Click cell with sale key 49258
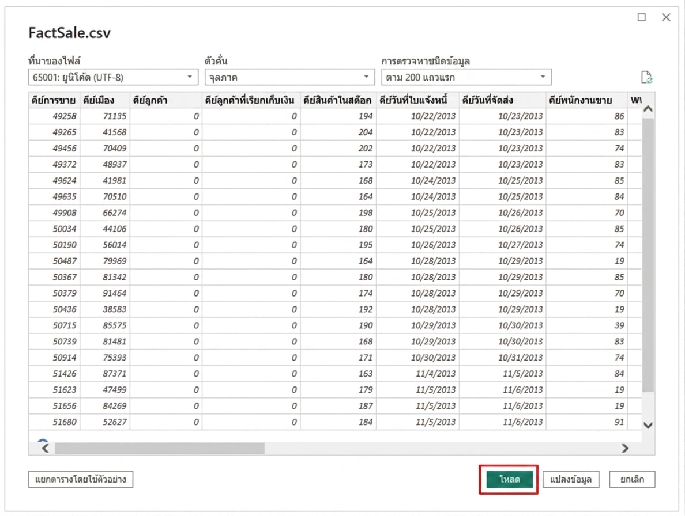Screen dimensions: 685x516 (x=54, y=116)
